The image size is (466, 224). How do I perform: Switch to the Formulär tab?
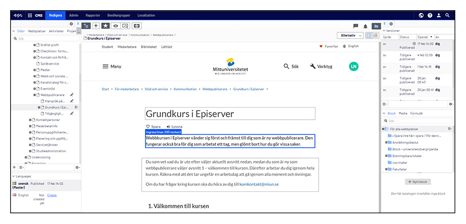[x=417, y=113]
